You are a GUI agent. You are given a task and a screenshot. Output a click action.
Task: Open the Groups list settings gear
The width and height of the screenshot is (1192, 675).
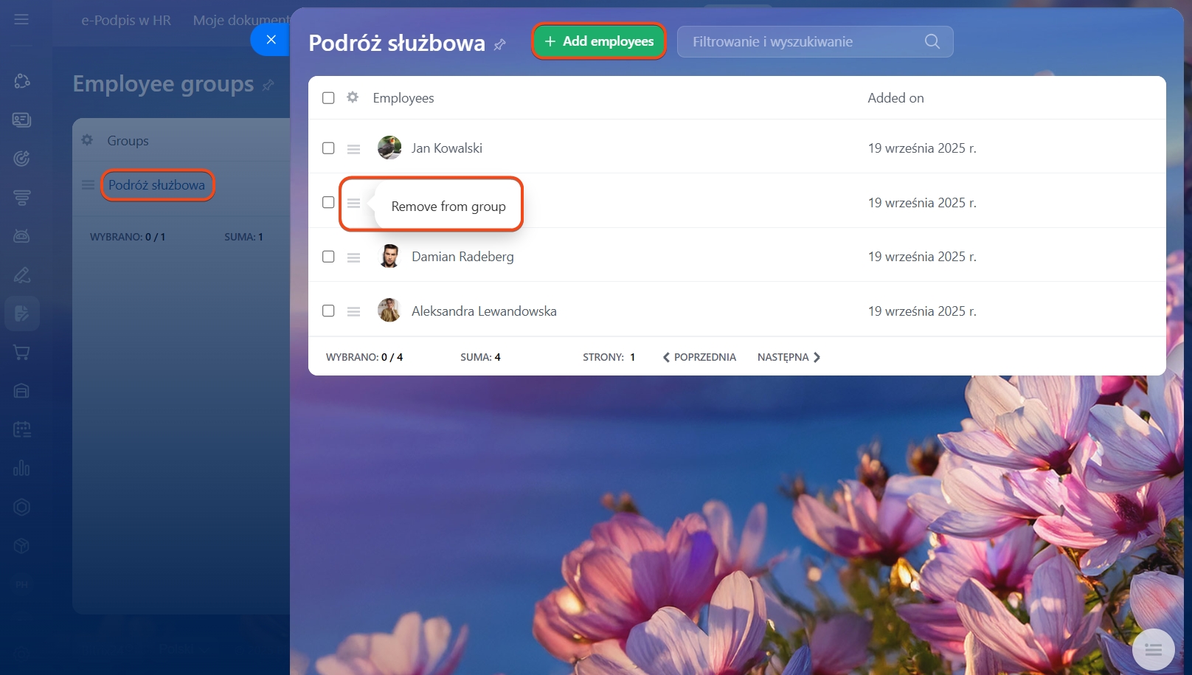(x=87, y=140)
